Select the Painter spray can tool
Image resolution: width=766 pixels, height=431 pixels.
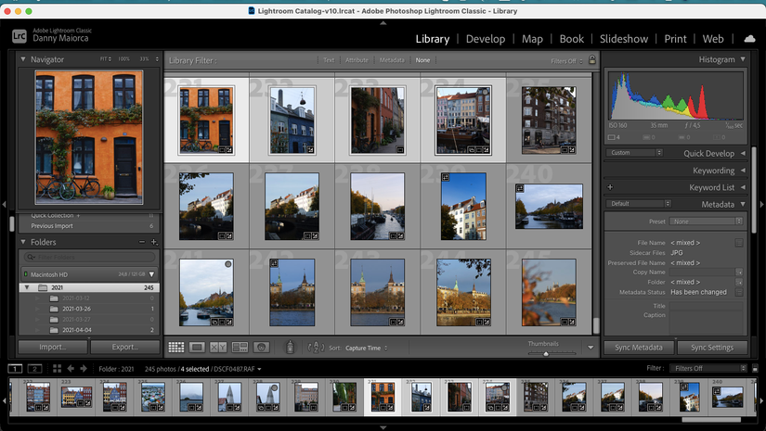pyautogui.click(x=290, y=348)
